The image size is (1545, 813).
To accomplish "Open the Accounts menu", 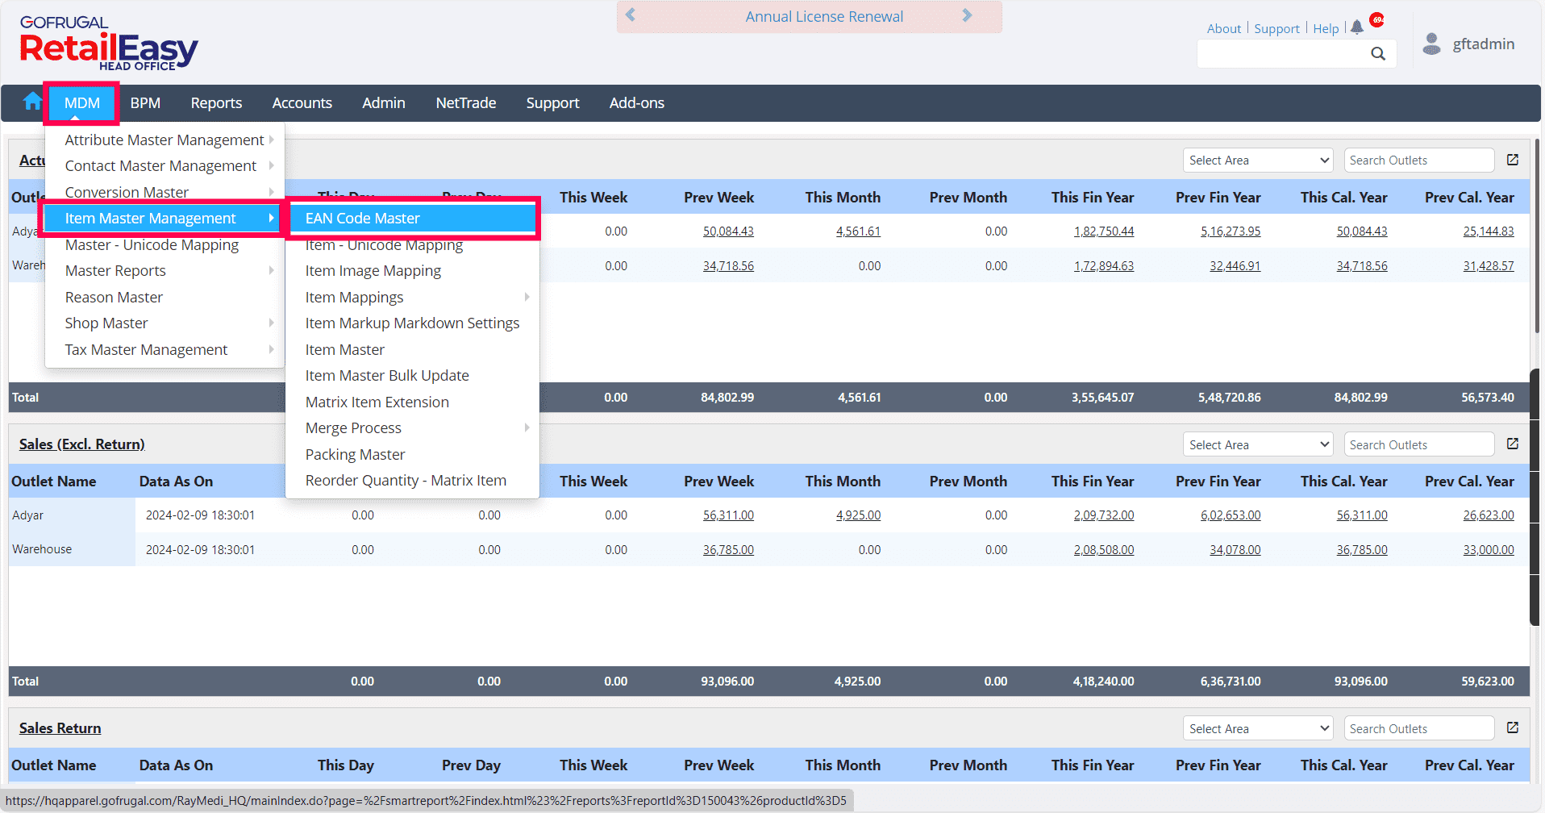I will point(302,102).
